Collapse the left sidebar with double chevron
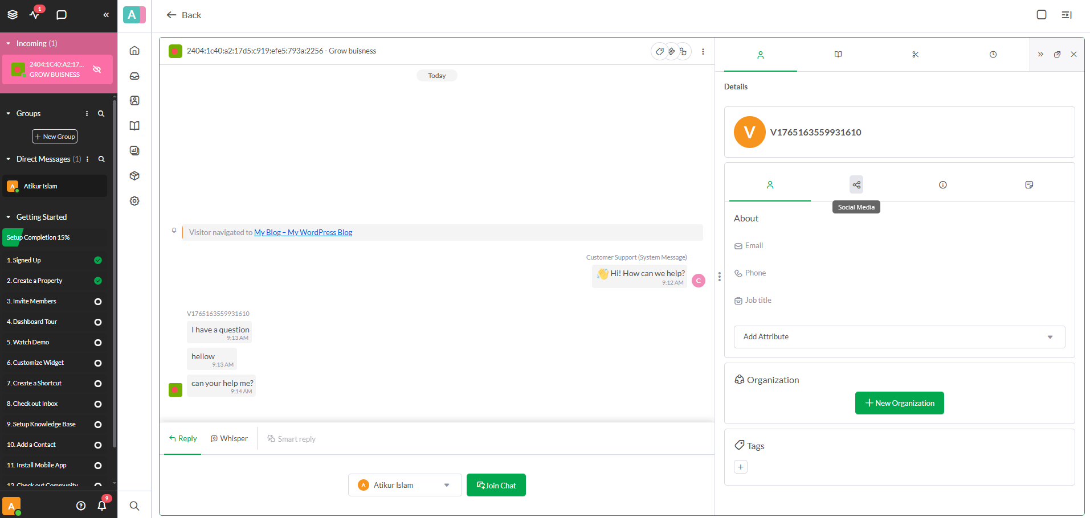Screen dimensions: 1090x518 click(106, 15)
